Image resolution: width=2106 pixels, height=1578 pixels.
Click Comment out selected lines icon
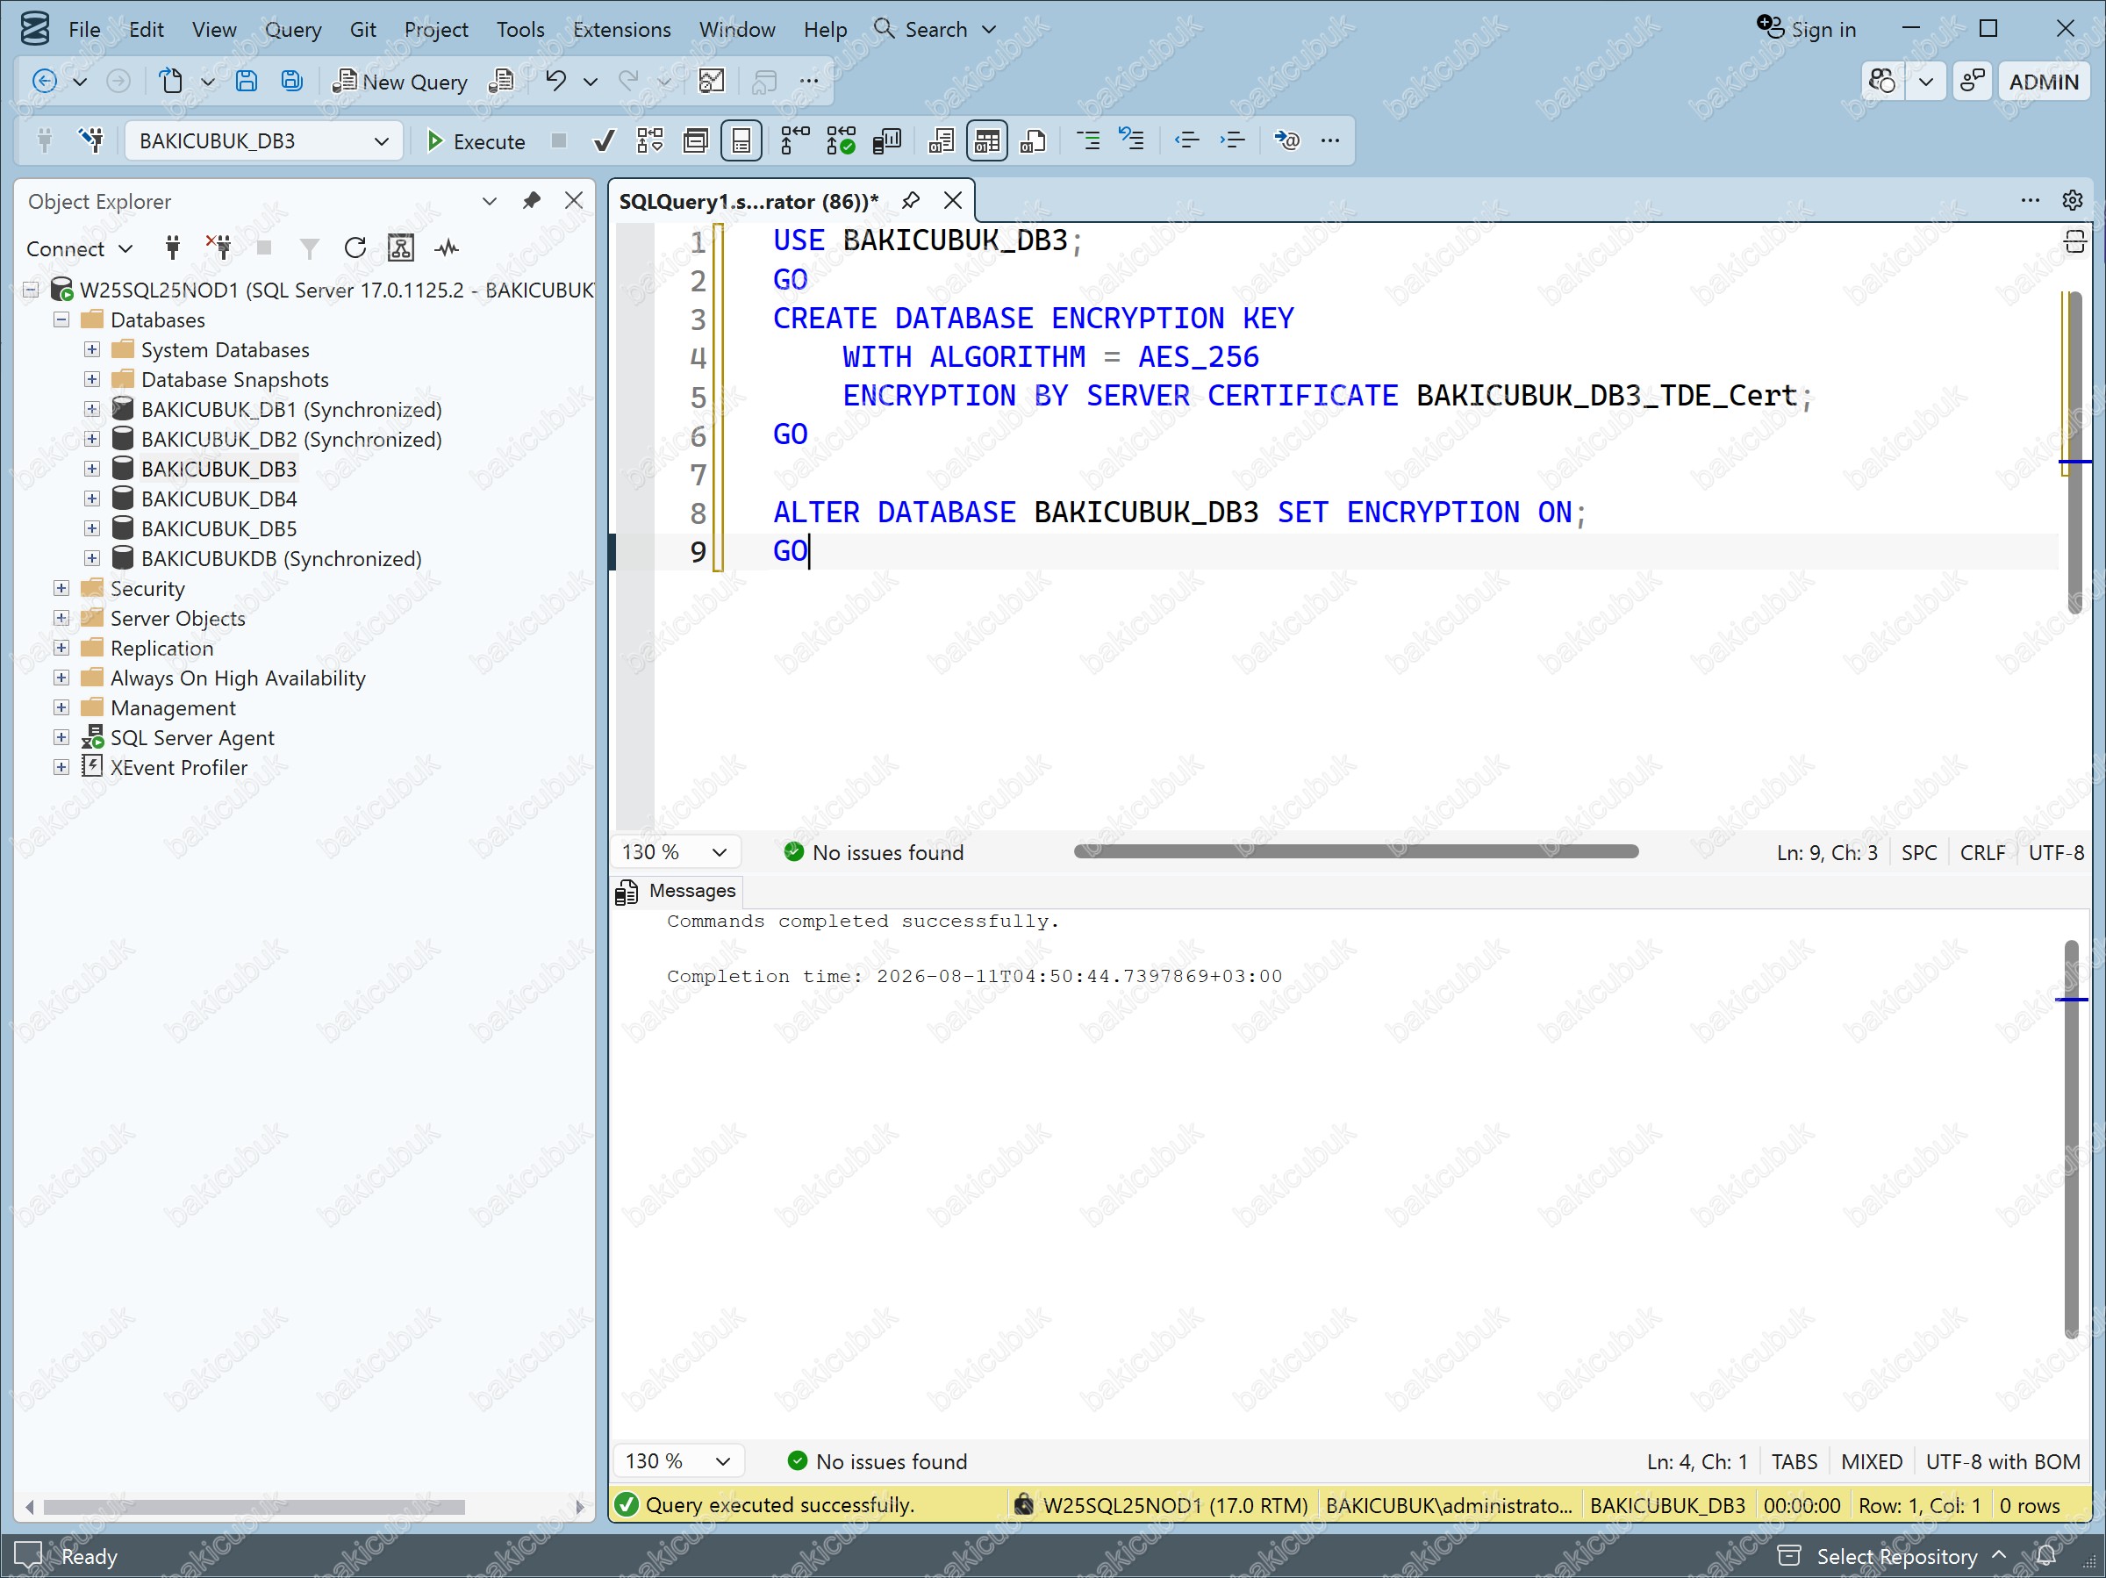tap(1088, 141)
